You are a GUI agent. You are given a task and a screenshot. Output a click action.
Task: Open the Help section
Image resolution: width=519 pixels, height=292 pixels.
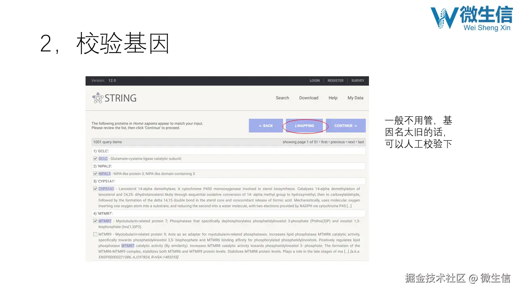(x=333, y=98)
